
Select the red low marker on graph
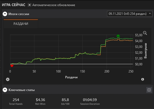pos(12,66)
